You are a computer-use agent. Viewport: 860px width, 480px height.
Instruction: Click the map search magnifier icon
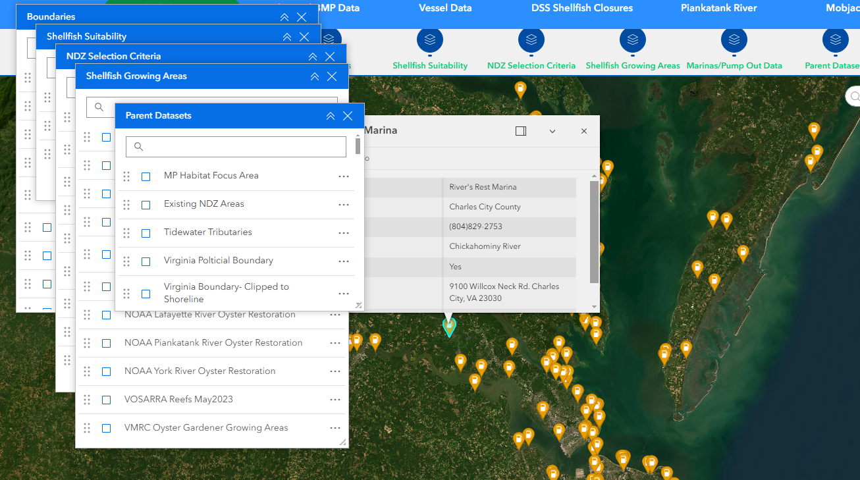point(853,95)
